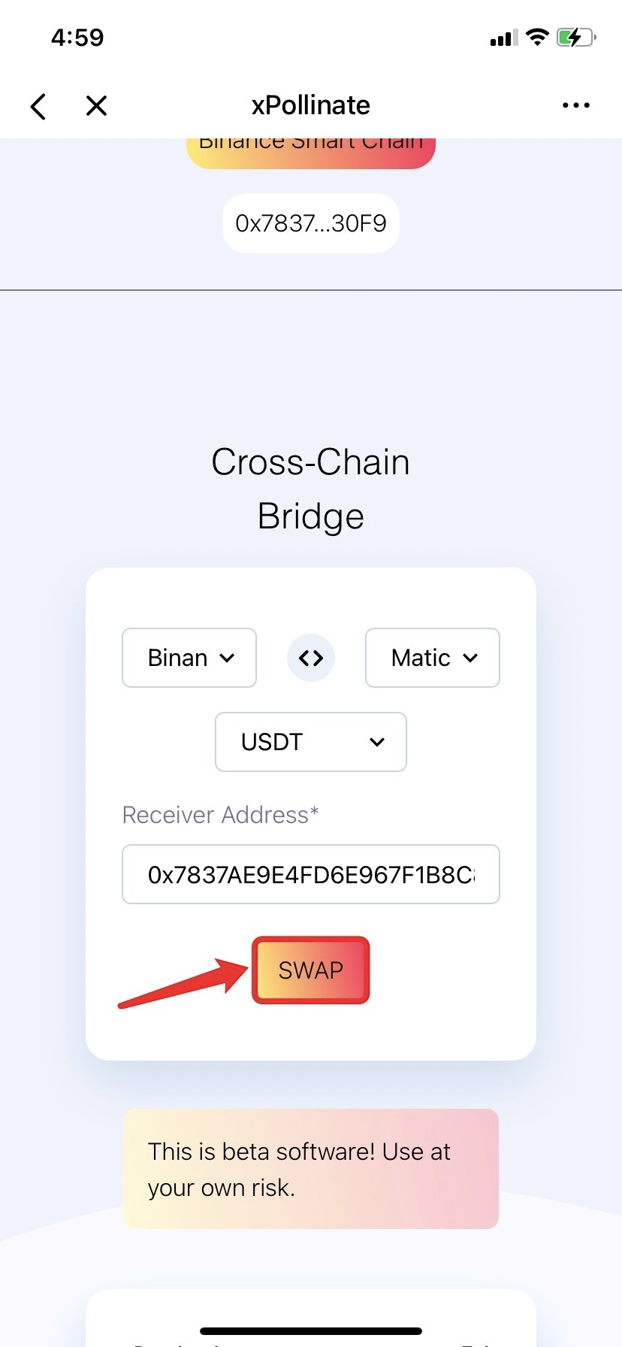The height and width of the screenshot is (1347, 622).
Task: Tap the Receiver Address label
Action: (x=220, y=815)
